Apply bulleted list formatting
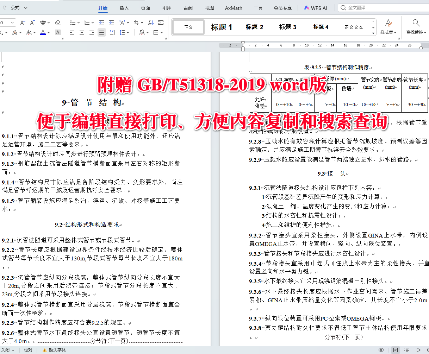Image resolution: width=429 pixels, height=354 pixels. pyautogui.click(x=73, y=22)
